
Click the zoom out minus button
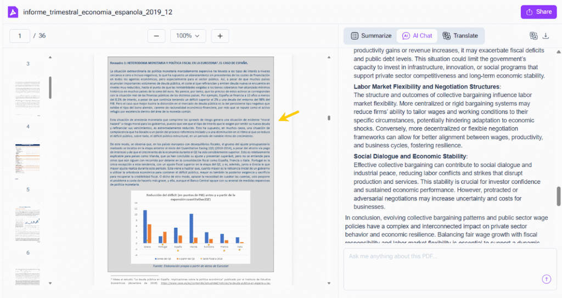[x=156, y=36]
